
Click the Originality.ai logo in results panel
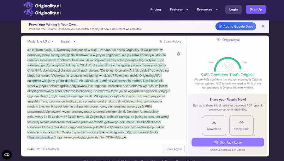tap(228, 40)
